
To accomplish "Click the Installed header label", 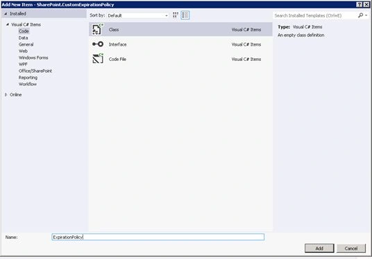I will (18, 14).
